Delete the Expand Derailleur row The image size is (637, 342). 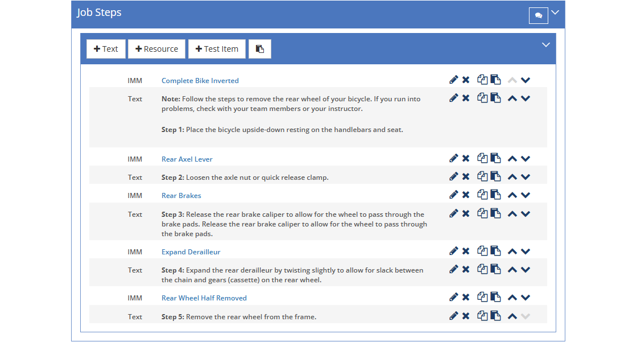pos(466,251)
